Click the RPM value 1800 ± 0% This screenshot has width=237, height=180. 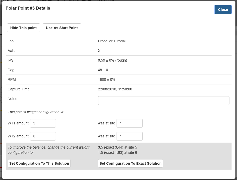tap(106, 79)
